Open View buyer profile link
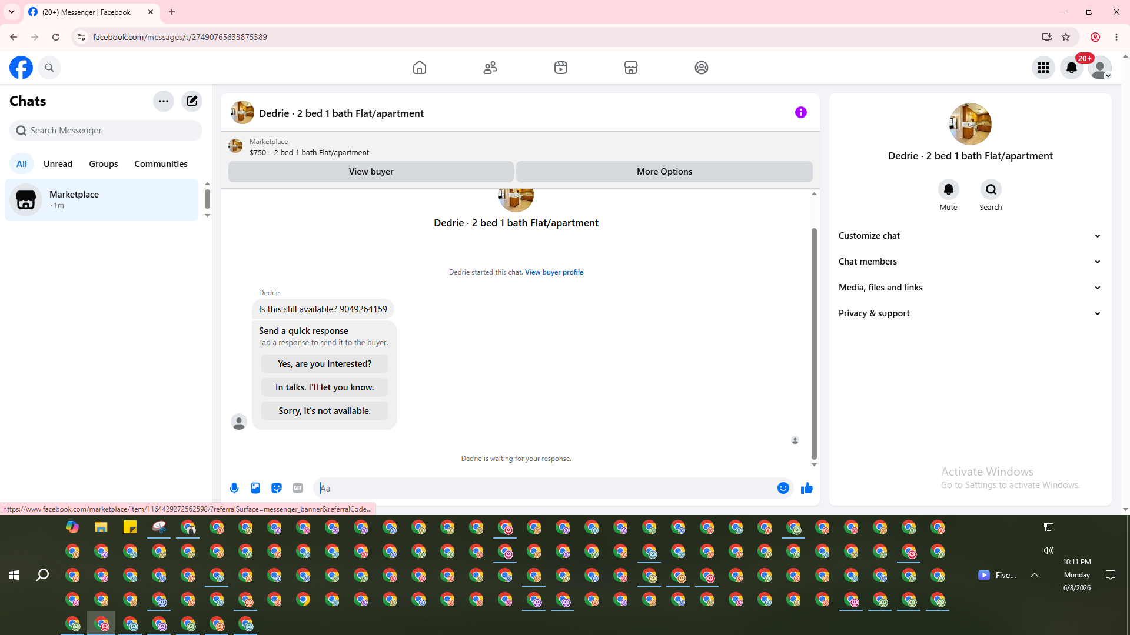1130x635 pixels. click(554, 272)
